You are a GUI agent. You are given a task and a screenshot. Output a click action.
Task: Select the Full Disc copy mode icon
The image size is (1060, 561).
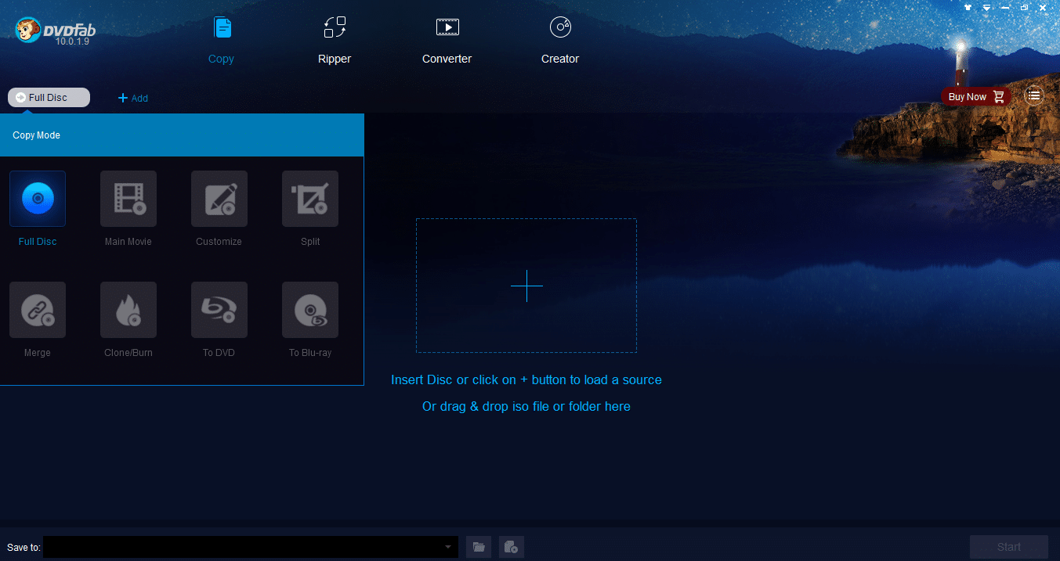coord(37,198)
